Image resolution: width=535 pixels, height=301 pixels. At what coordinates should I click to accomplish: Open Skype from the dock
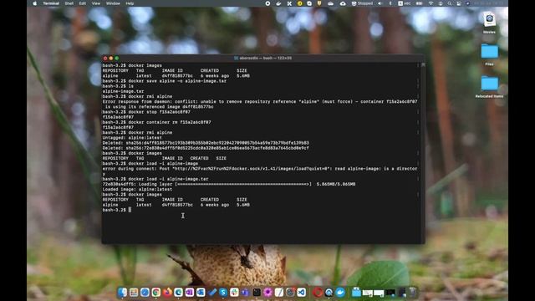click(x=223, y=292)
